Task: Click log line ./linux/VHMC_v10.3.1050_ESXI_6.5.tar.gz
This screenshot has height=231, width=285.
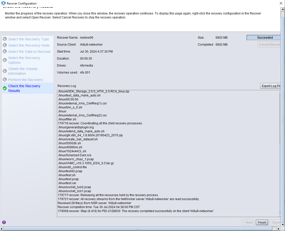Action: pyautogui.click(x=86, y=163)
